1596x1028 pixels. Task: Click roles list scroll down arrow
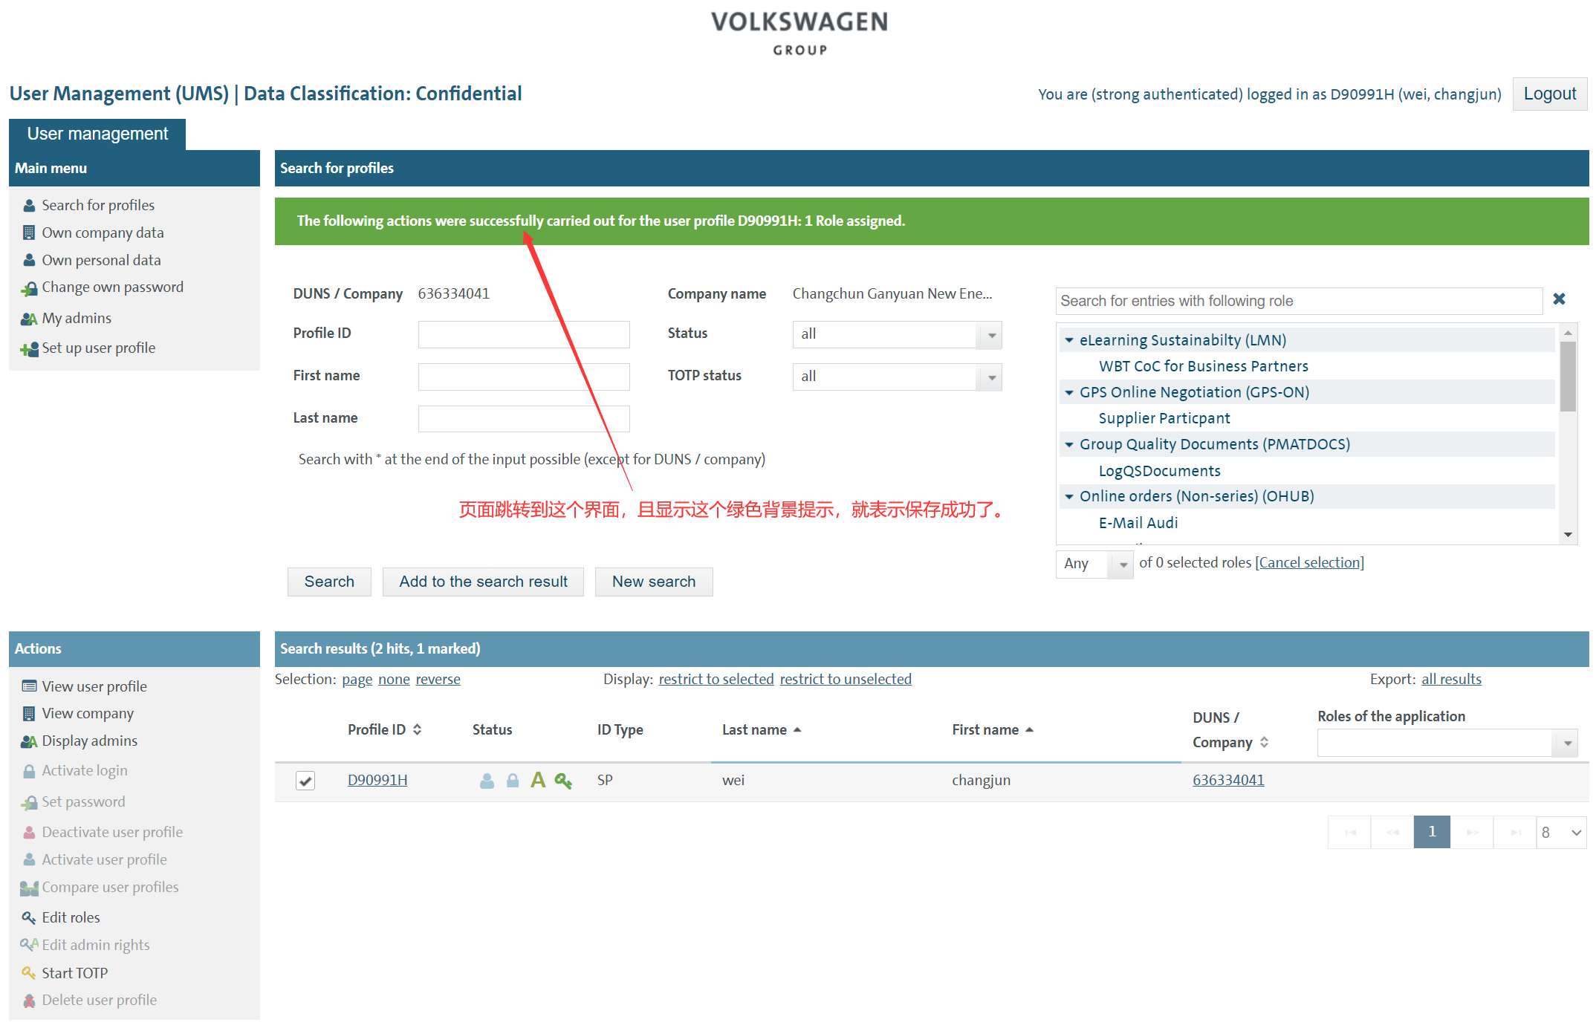pyautogui.click(x=1568, y=535)
